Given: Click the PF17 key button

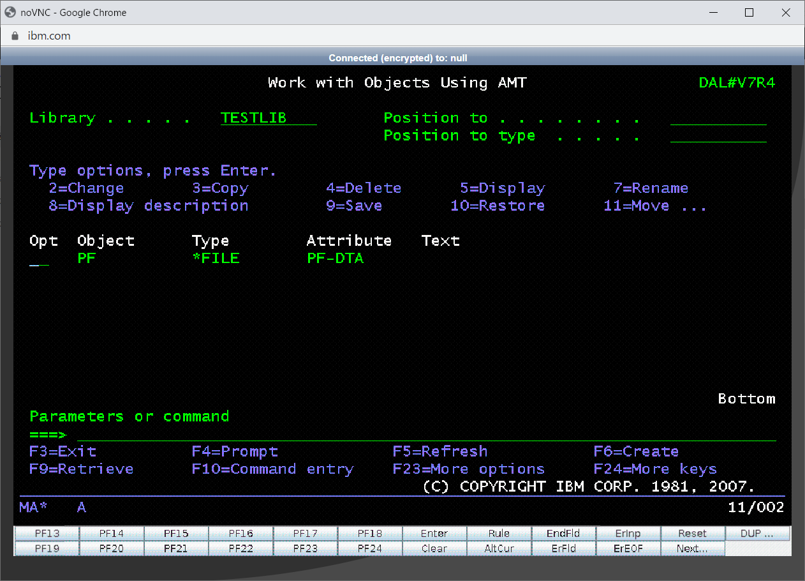Looking at the screenshot, I should (x=306, y=533).
